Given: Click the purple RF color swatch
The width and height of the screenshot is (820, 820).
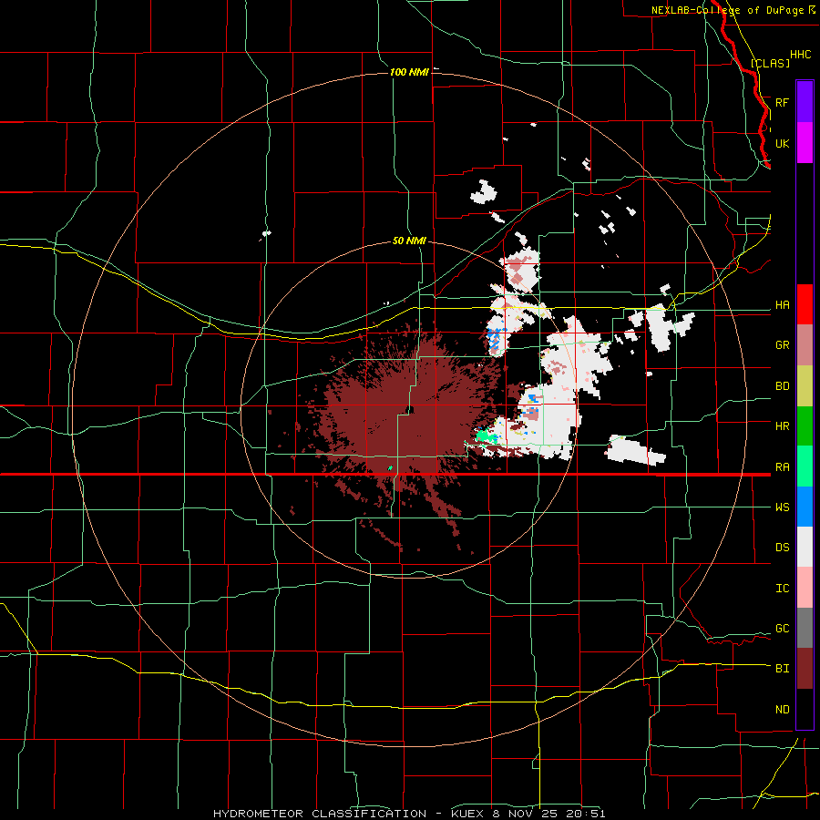Looking at the screenshot, I should click(x=805, y=102).
